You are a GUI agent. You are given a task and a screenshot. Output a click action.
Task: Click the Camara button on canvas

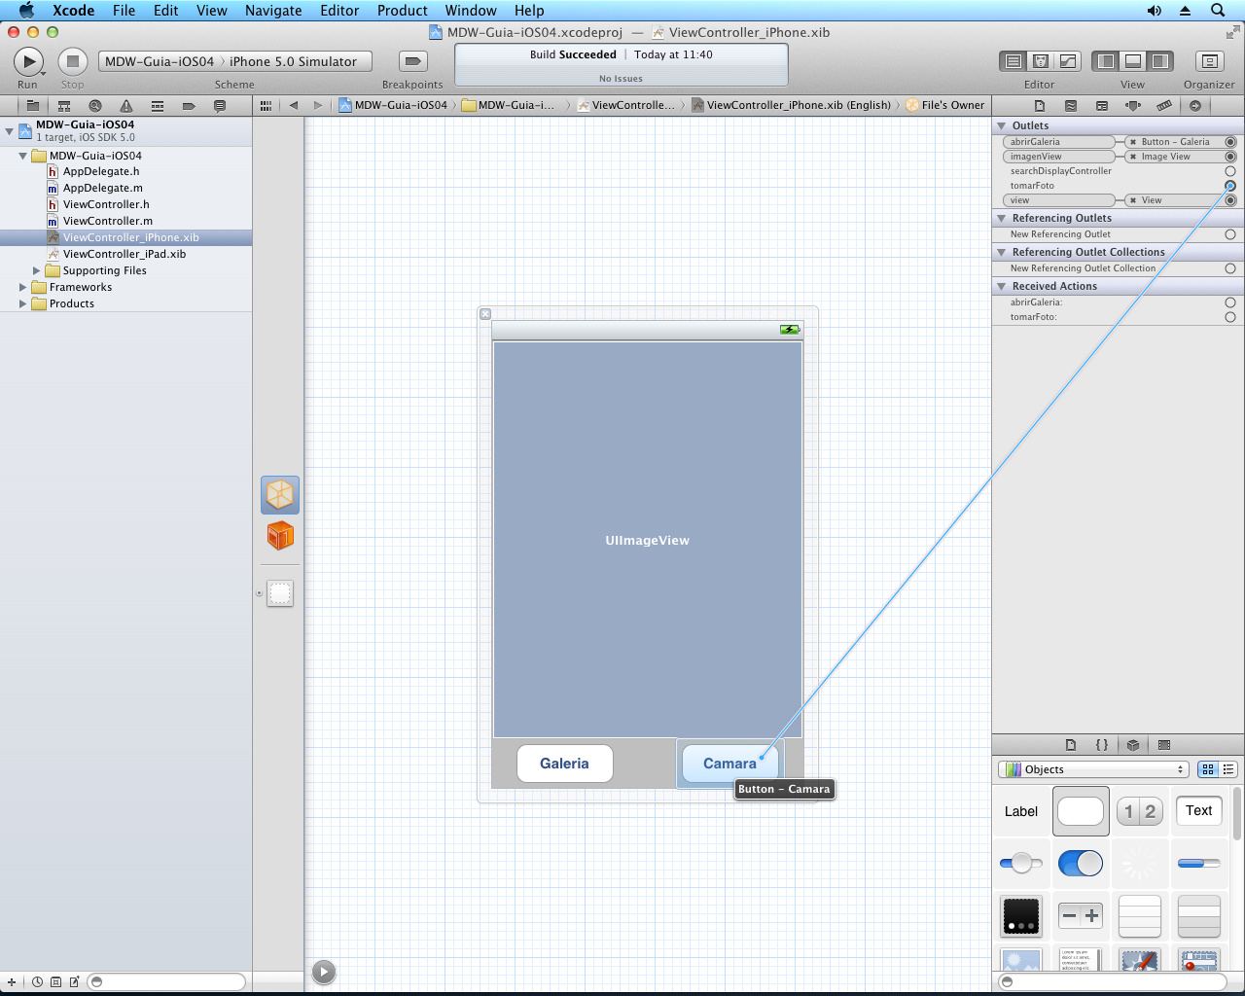(729, 764)
